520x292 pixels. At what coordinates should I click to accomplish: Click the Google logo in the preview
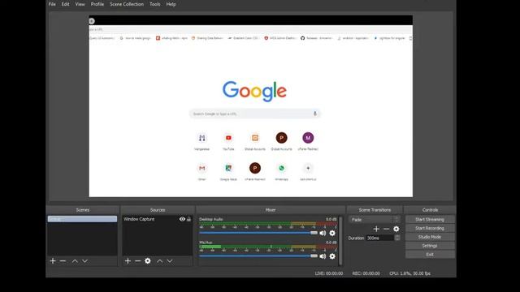click(x=254, y=91)
